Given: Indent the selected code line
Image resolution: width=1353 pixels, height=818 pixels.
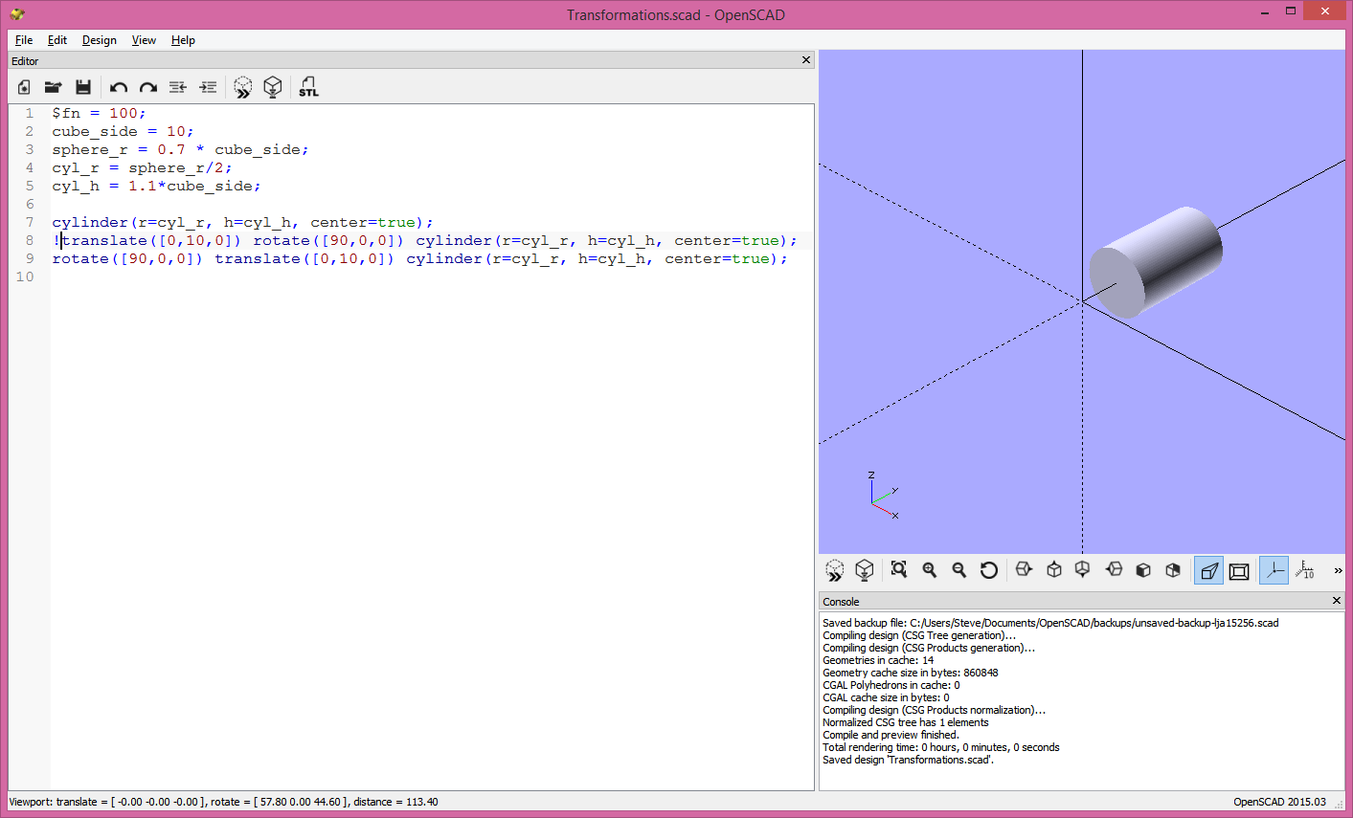Looking at the screenshot, I should click(x=208, y=87).
